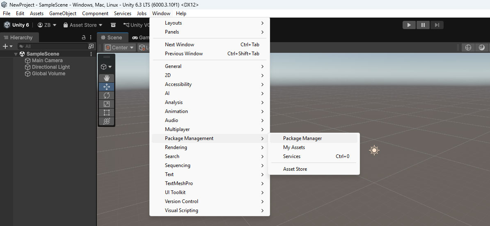Screen dimensions: 490x226
Task: Collapse the SampleScene tree node
Action: [x=16, y=54]
